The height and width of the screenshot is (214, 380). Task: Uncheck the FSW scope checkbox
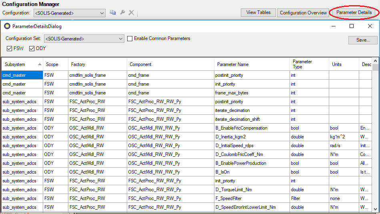(10, 49)
